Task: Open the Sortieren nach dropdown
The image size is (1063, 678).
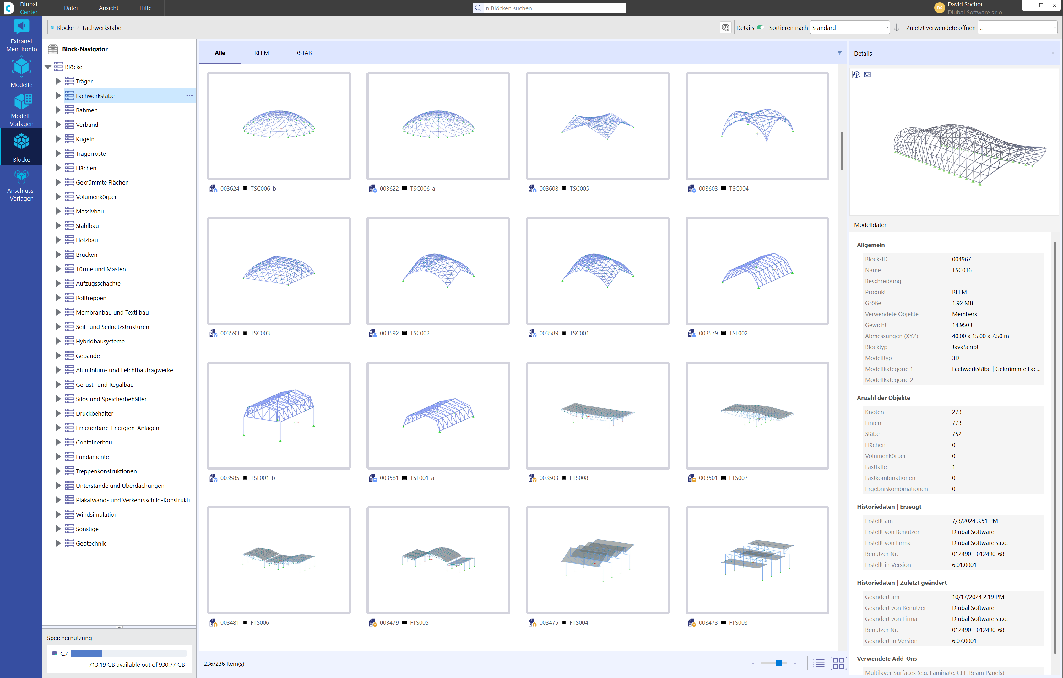Action: 850,27
